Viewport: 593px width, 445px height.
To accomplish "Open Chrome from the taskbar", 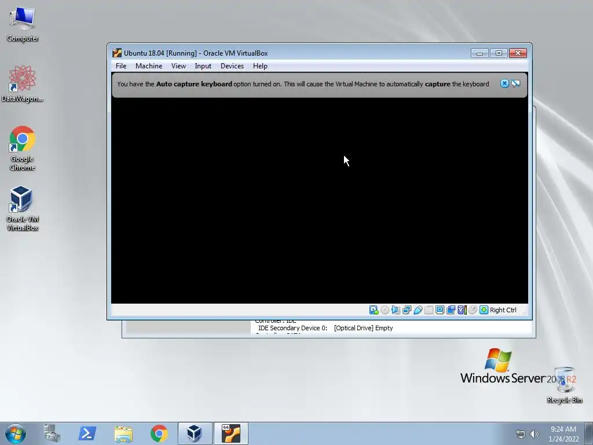I will click(x=159, y=433).
